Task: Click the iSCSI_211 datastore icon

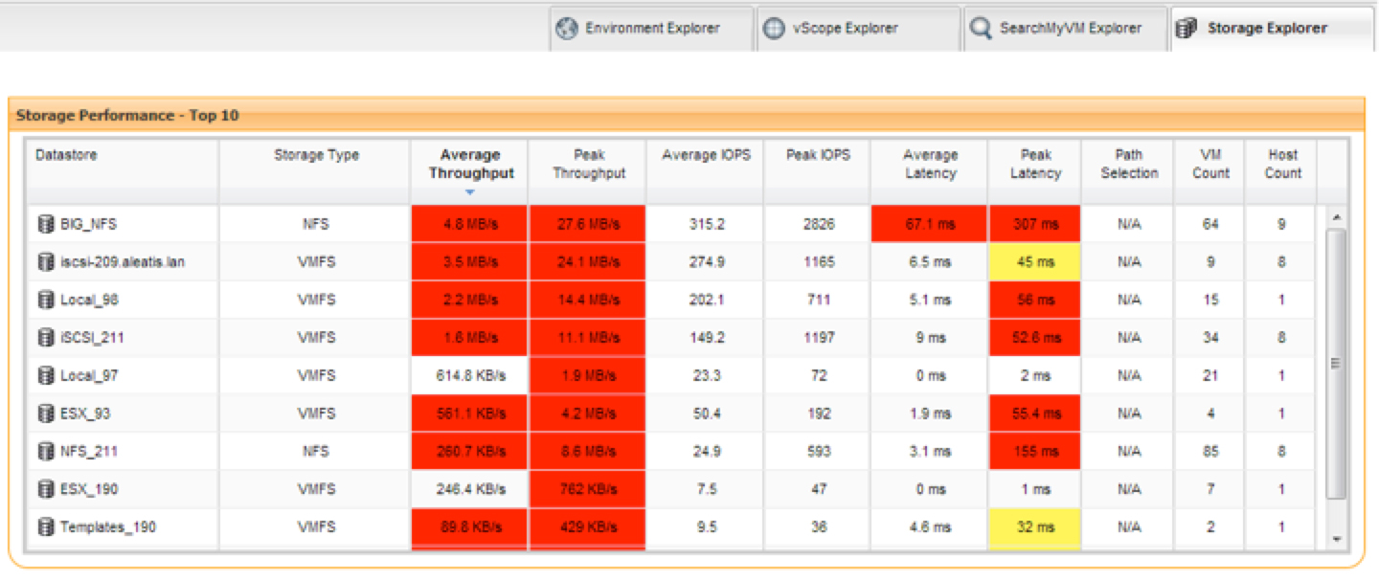Action: pyautogui.click(x=44, y=338)
